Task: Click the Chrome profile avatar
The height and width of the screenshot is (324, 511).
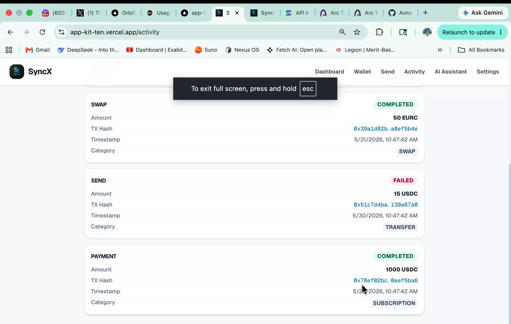Action: tap(427, 32)
